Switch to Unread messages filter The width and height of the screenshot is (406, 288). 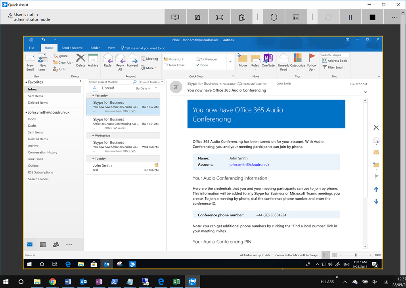108,88
